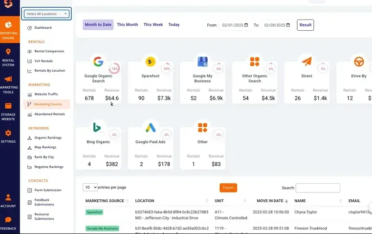Open the Rental System section

point(8,58)
